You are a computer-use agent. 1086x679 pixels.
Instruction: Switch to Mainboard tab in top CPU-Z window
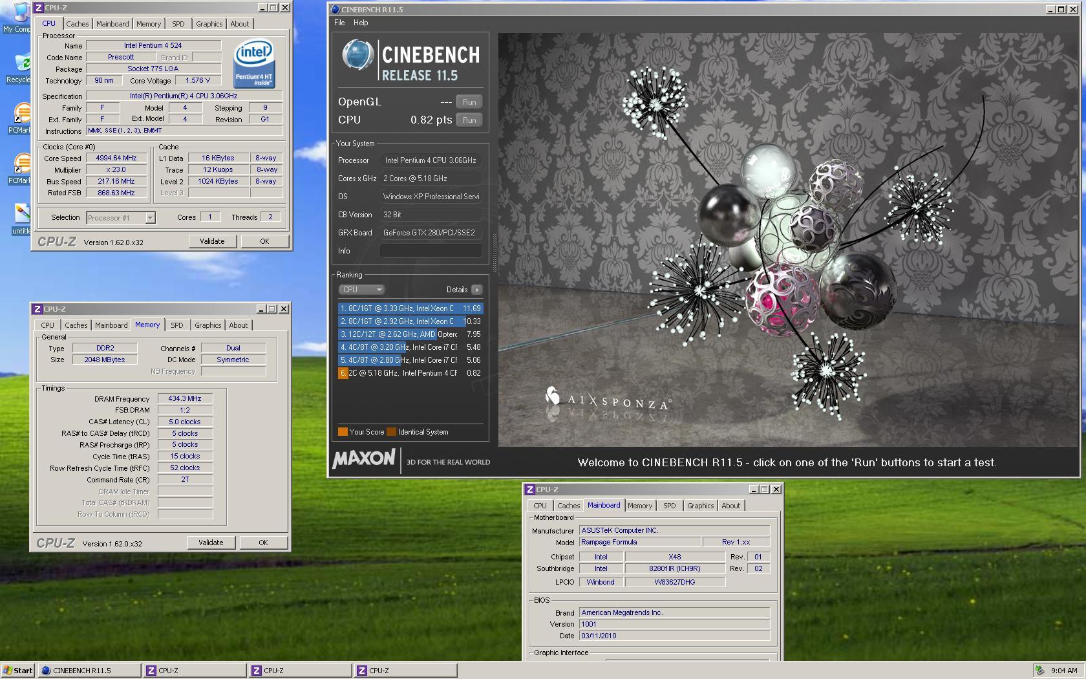(x=112, y=24)
